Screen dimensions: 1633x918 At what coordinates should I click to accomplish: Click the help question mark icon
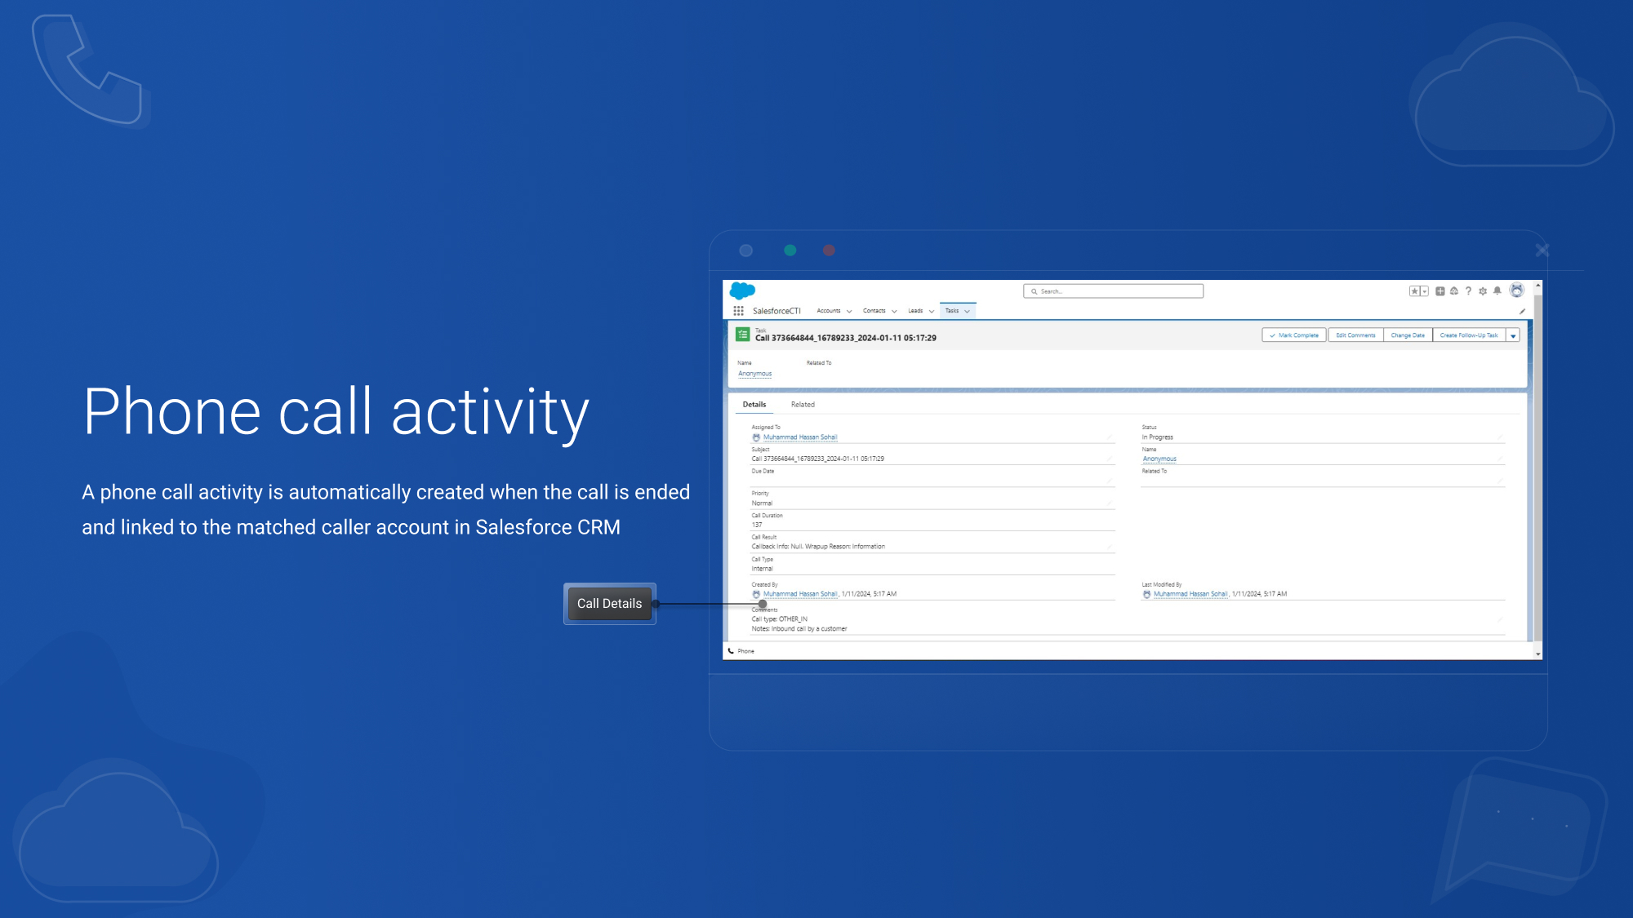[1468, 291]
